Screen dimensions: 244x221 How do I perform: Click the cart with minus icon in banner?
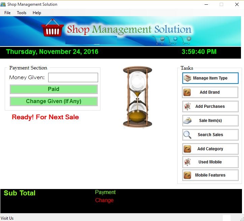tap(159, 40)
